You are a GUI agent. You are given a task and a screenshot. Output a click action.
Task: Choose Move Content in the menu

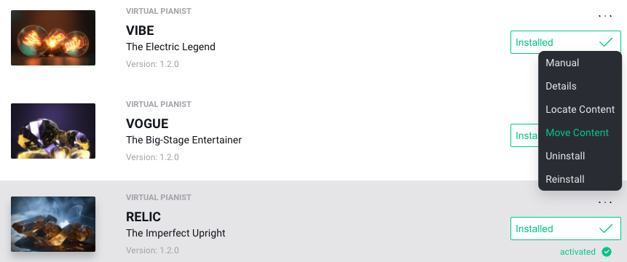point(577,132)
